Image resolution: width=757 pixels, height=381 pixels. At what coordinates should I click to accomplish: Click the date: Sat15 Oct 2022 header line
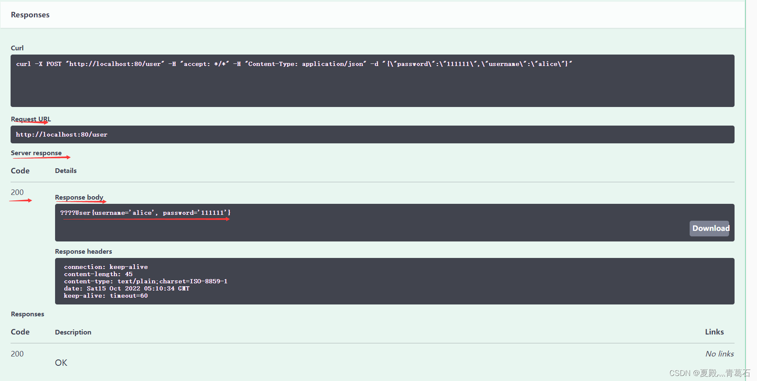pos(127,288)
